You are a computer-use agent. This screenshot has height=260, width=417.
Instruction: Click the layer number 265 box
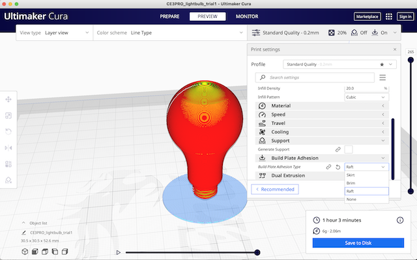[410, 52]
